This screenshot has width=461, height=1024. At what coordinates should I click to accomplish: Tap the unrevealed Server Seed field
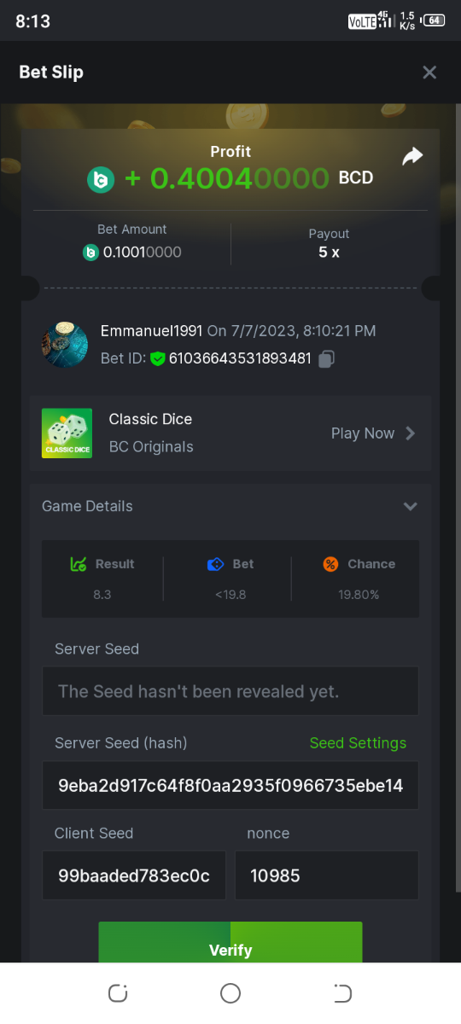(x=230, y=691)
